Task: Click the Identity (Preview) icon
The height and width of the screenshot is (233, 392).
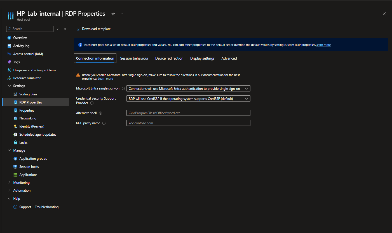Action: click(15, 126)
